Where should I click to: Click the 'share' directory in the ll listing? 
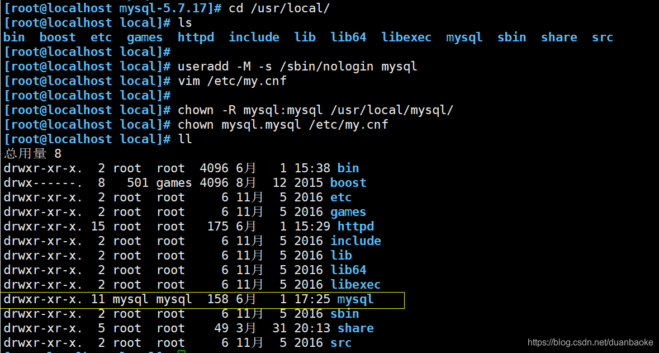[x=355, y=328]
